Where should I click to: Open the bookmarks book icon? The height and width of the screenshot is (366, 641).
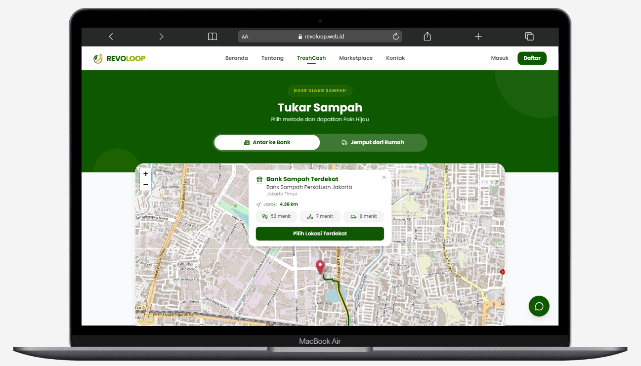coord(213,37)
